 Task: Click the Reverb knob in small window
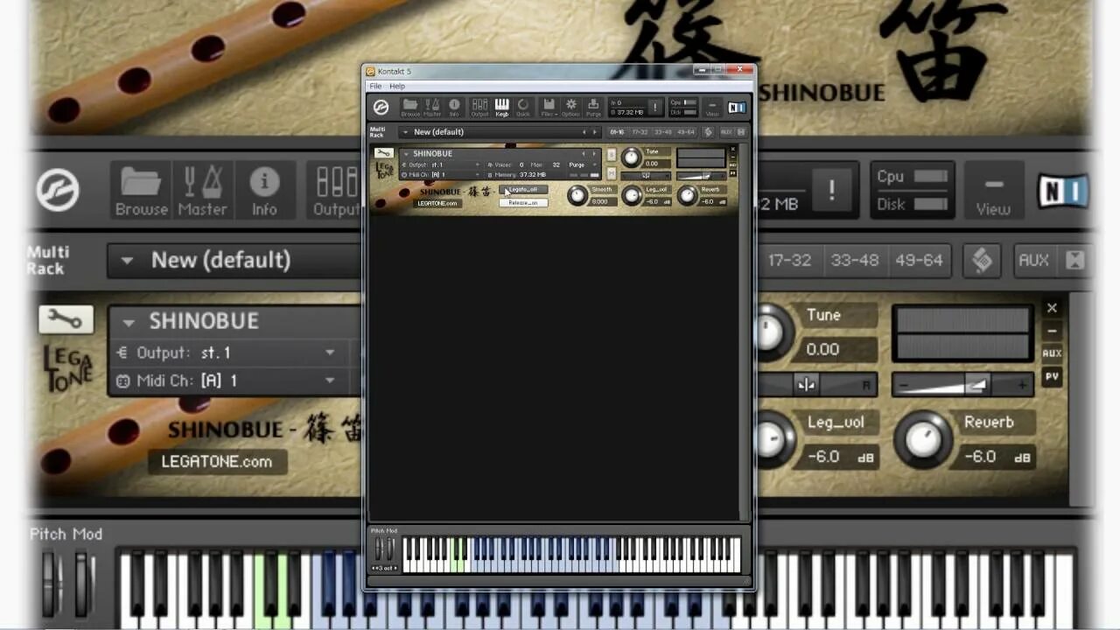point(687,196)
